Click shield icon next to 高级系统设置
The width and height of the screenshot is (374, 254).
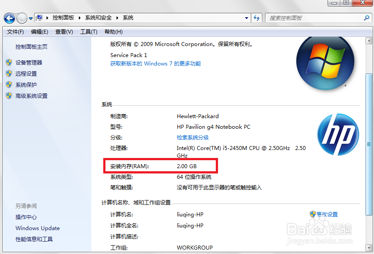(9, 96)
